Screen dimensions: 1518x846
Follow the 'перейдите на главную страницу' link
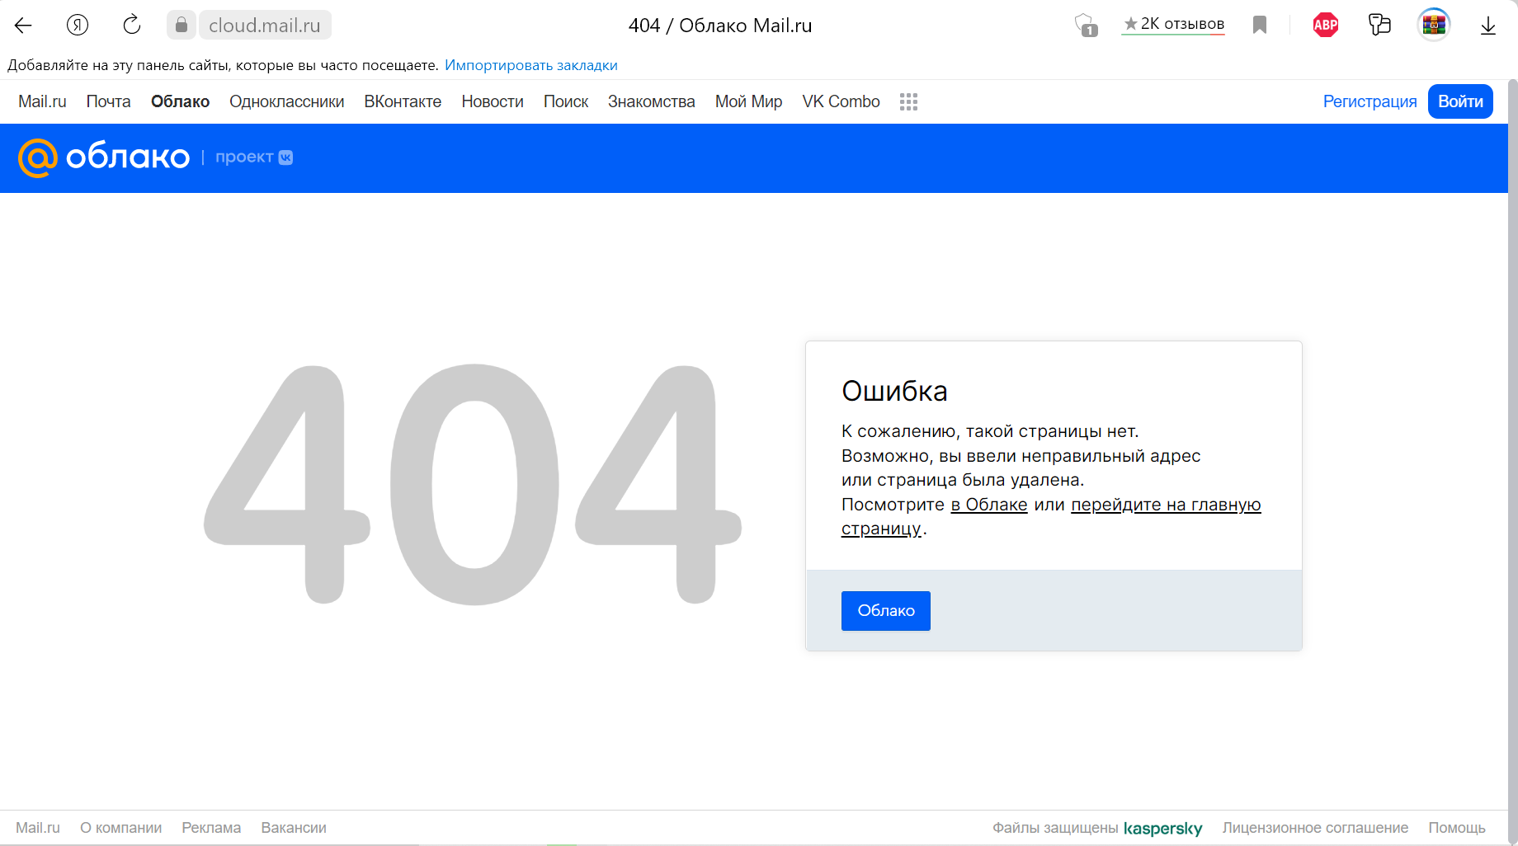(x=1166, y=505)
